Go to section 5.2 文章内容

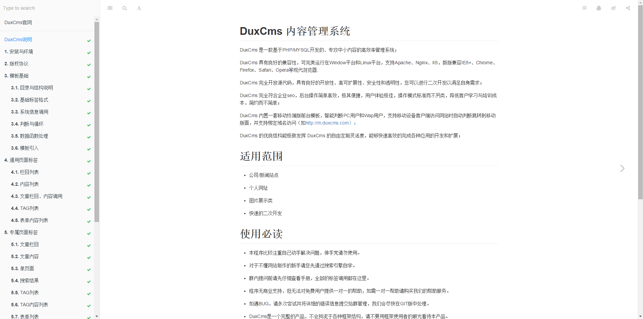(x=25, y=256)
